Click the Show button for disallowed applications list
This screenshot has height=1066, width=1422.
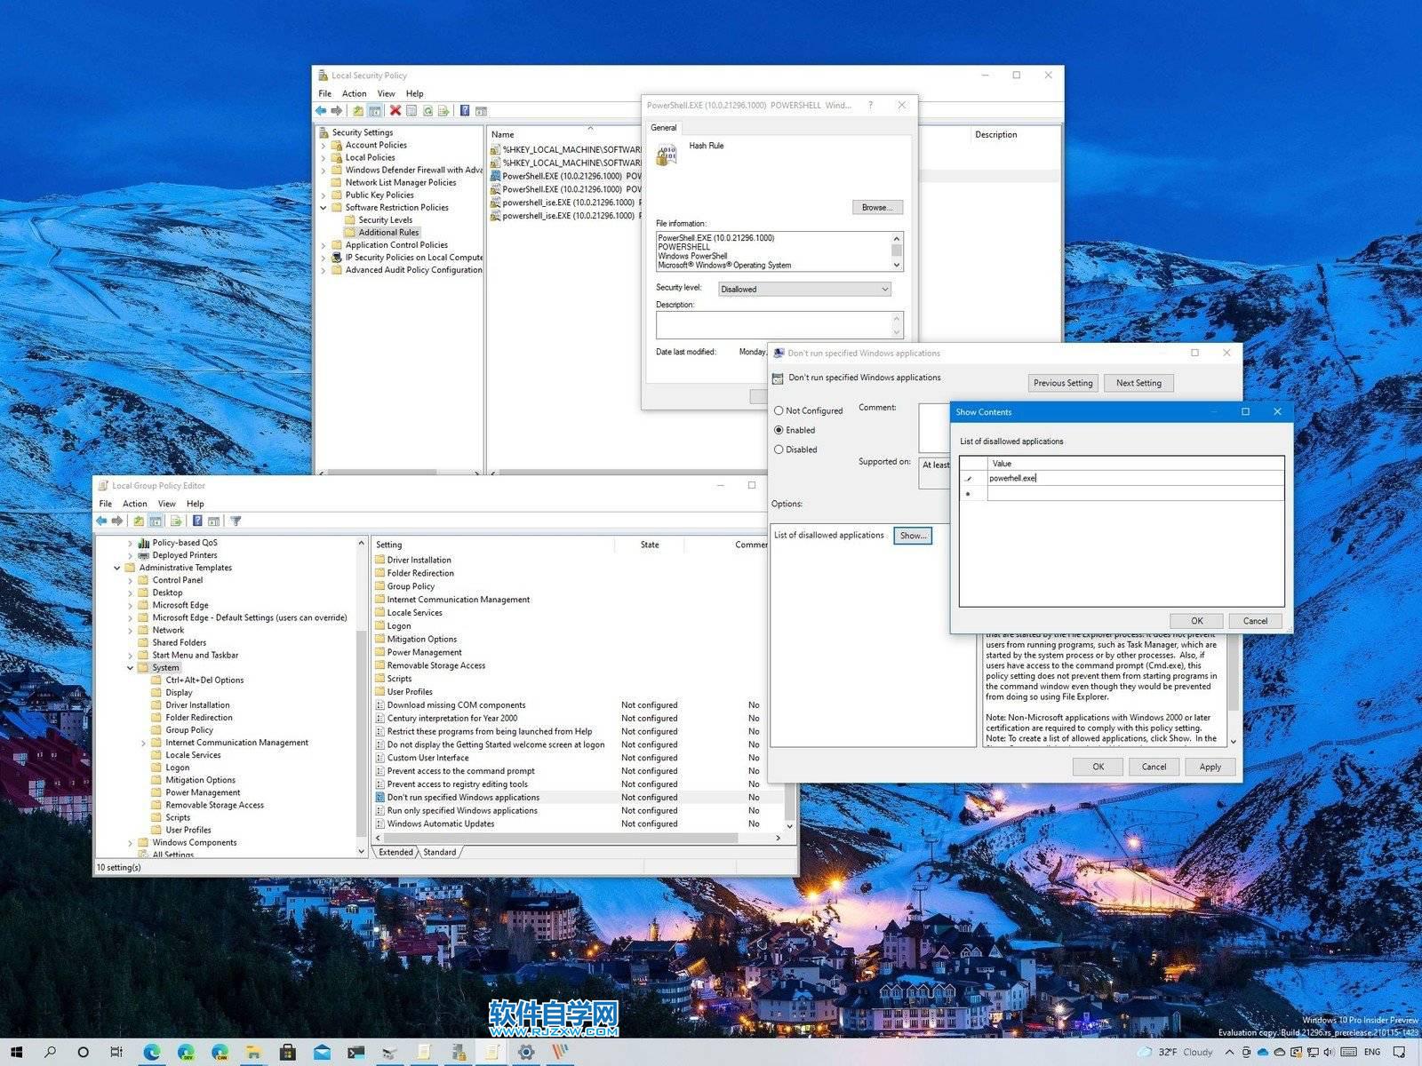click(x=912, y=536)
